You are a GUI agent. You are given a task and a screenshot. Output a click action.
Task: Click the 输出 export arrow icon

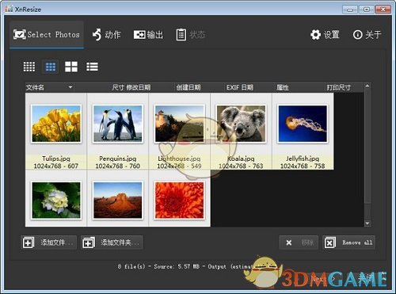point(139,35)
